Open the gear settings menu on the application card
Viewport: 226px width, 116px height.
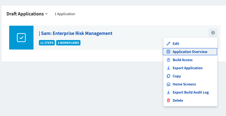pyautogui.click(x=213, y=33)
